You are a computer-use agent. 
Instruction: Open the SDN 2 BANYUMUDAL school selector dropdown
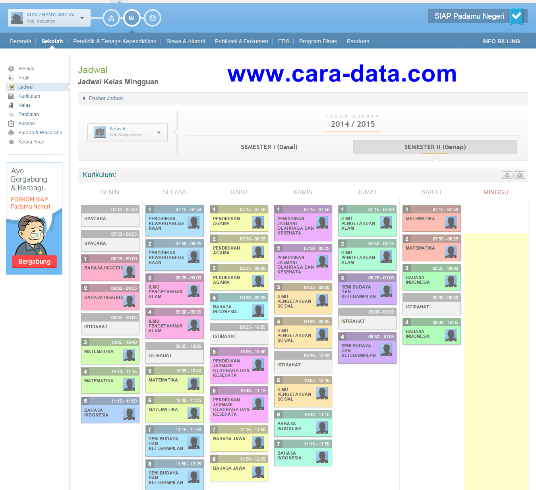82,17
